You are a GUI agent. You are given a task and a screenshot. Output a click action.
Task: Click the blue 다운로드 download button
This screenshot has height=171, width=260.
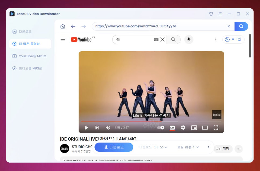(114, 147)
